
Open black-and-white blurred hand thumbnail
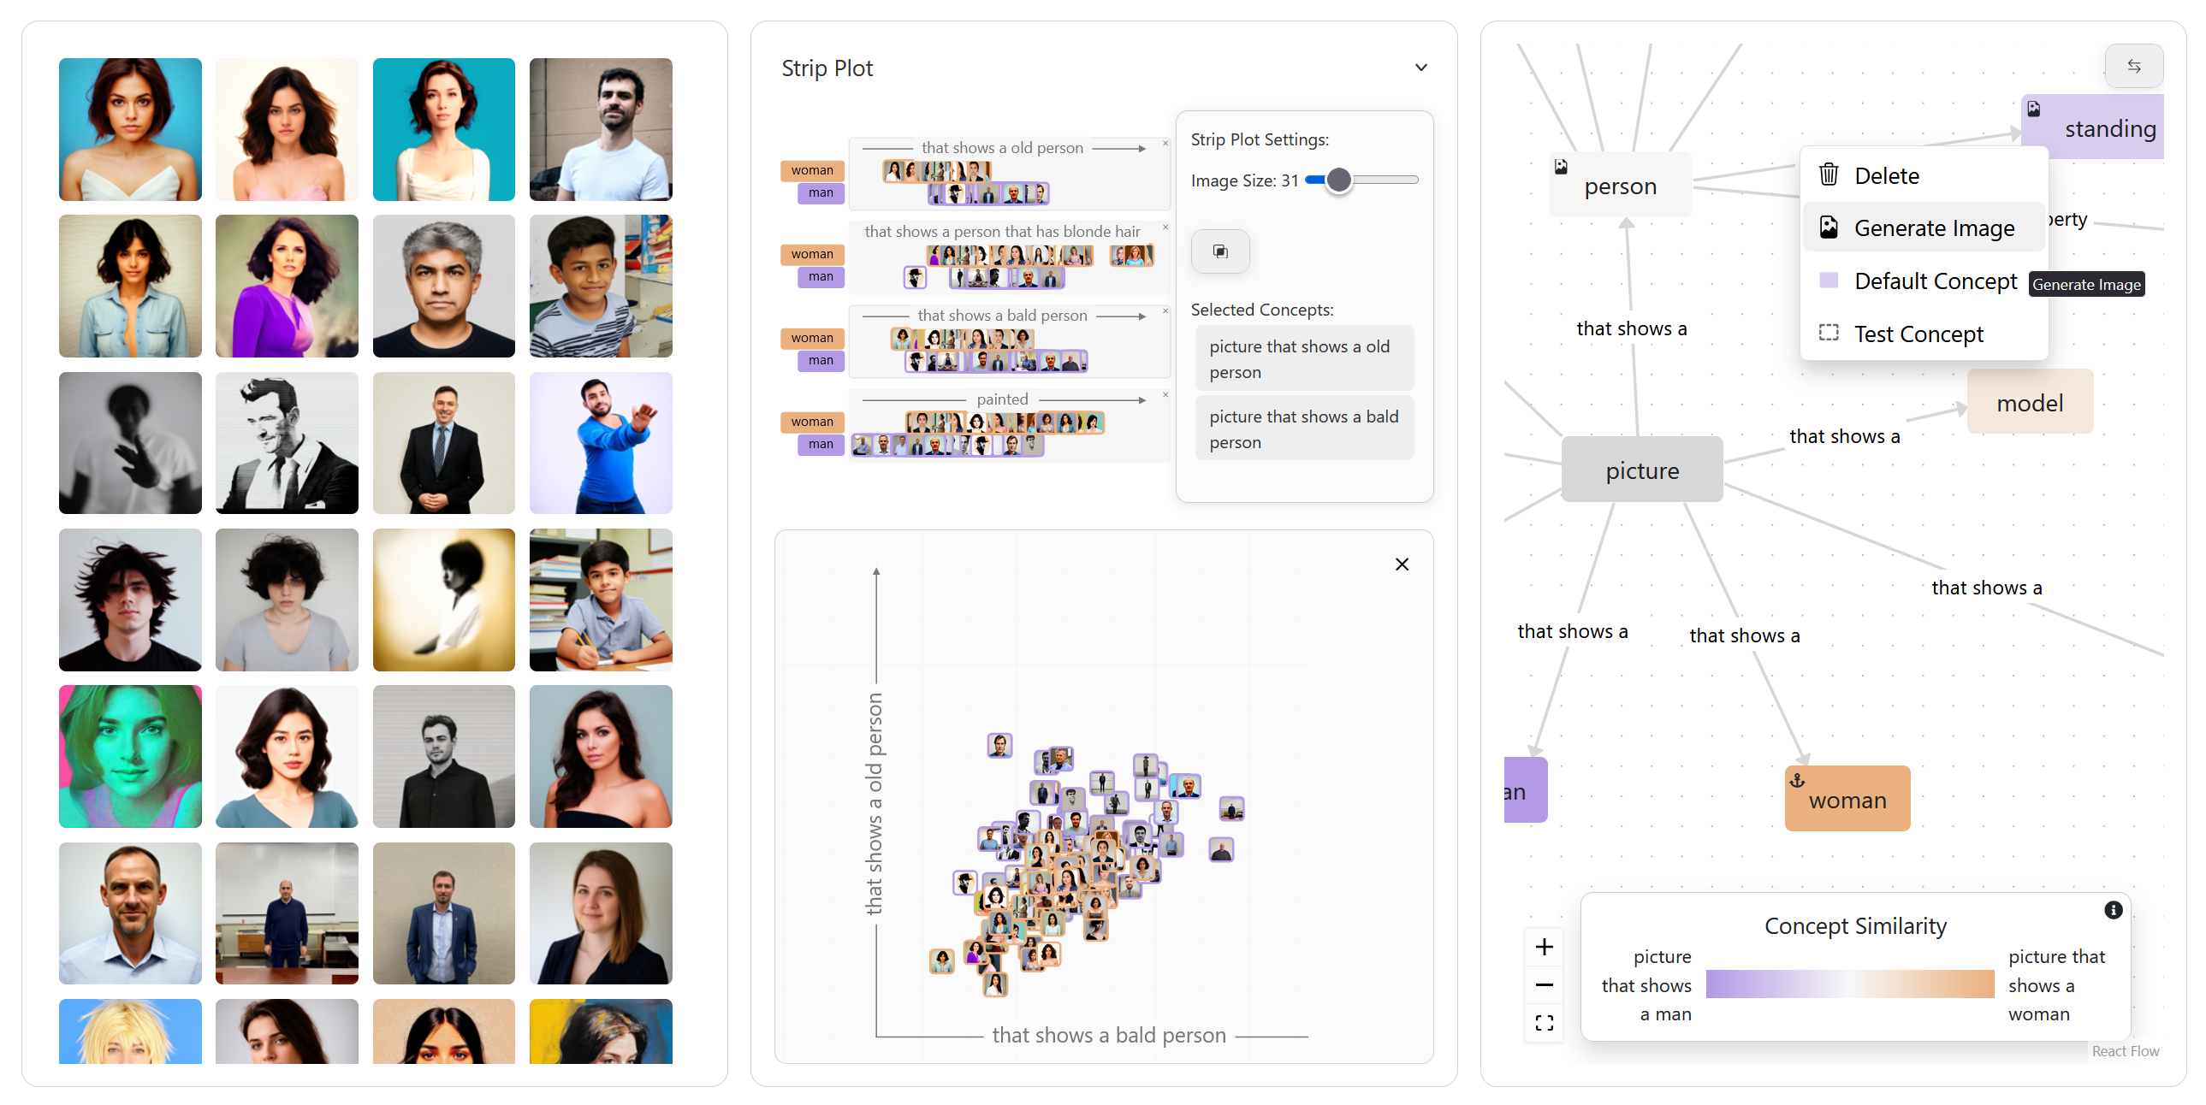tap(130, 442)
